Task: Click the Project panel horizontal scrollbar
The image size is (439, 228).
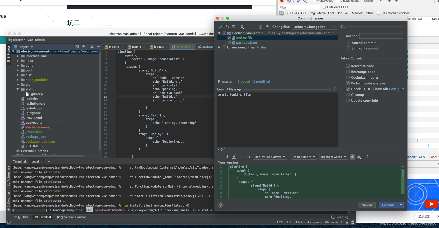Action: coord(48,156)
